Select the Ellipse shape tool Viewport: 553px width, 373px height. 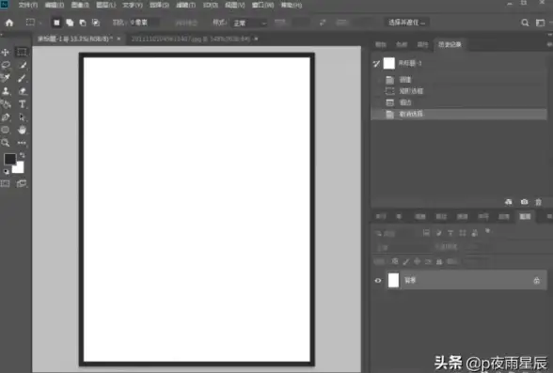pos(5,130)
